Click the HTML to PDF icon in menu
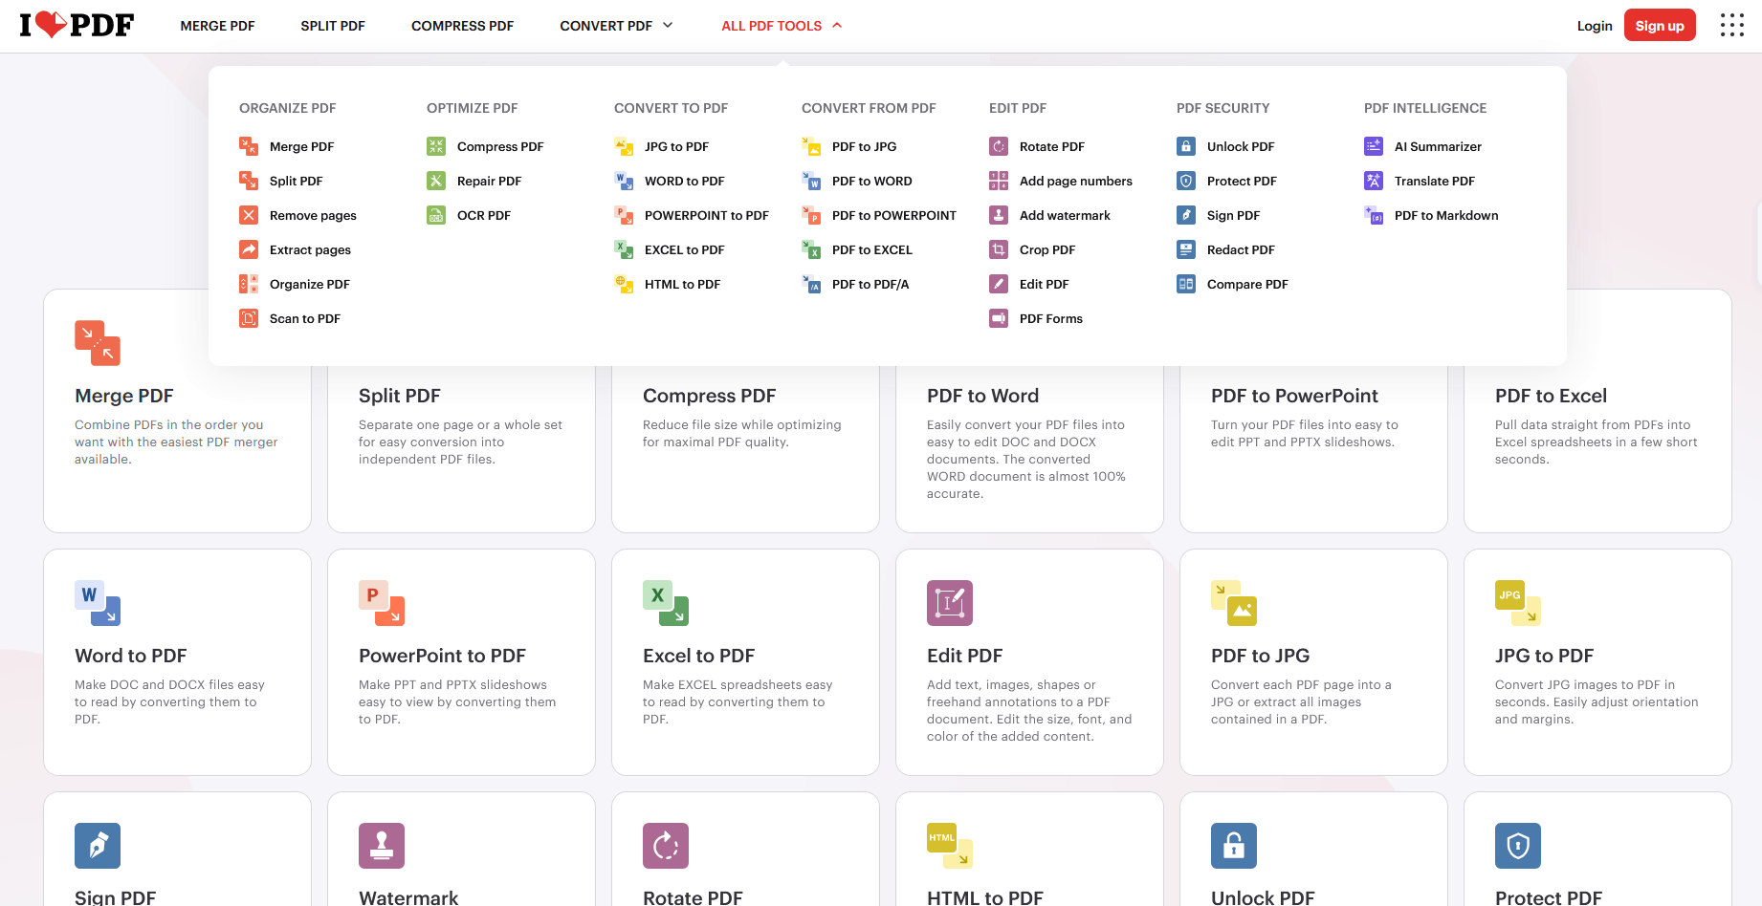1762x906 pixels. click(x=624, y=284)
